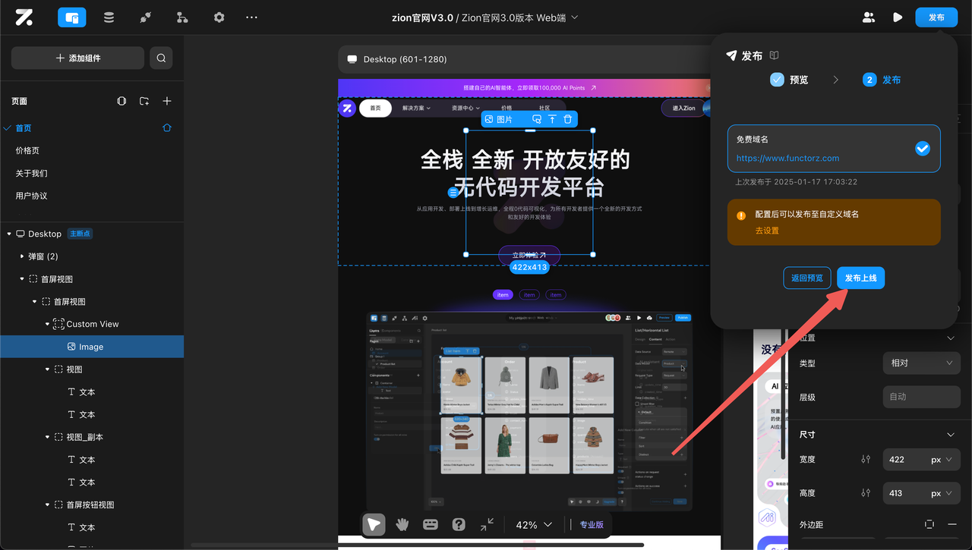This screenshot has height=550, width=972.
Task: Click the home icon on the 首页 row
Action: (x=167, y=128)
